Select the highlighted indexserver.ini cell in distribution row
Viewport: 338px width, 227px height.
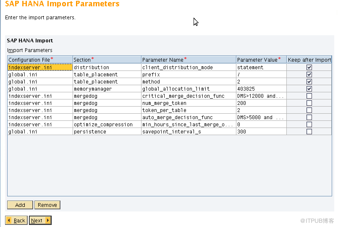pyautogui.click(x=40, y=68)
